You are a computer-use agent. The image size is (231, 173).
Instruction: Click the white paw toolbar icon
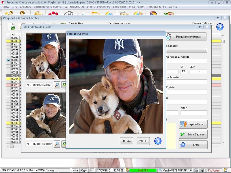coord(69,13)
